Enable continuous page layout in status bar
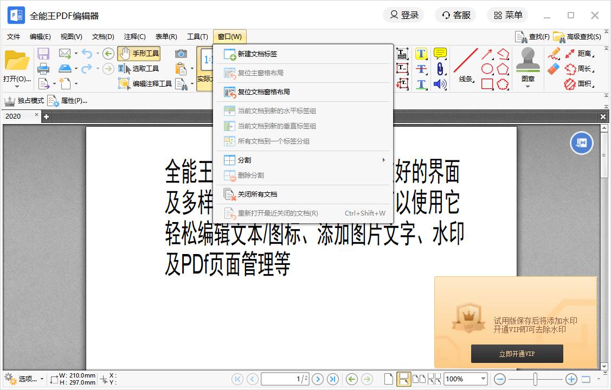 point(403,379)
